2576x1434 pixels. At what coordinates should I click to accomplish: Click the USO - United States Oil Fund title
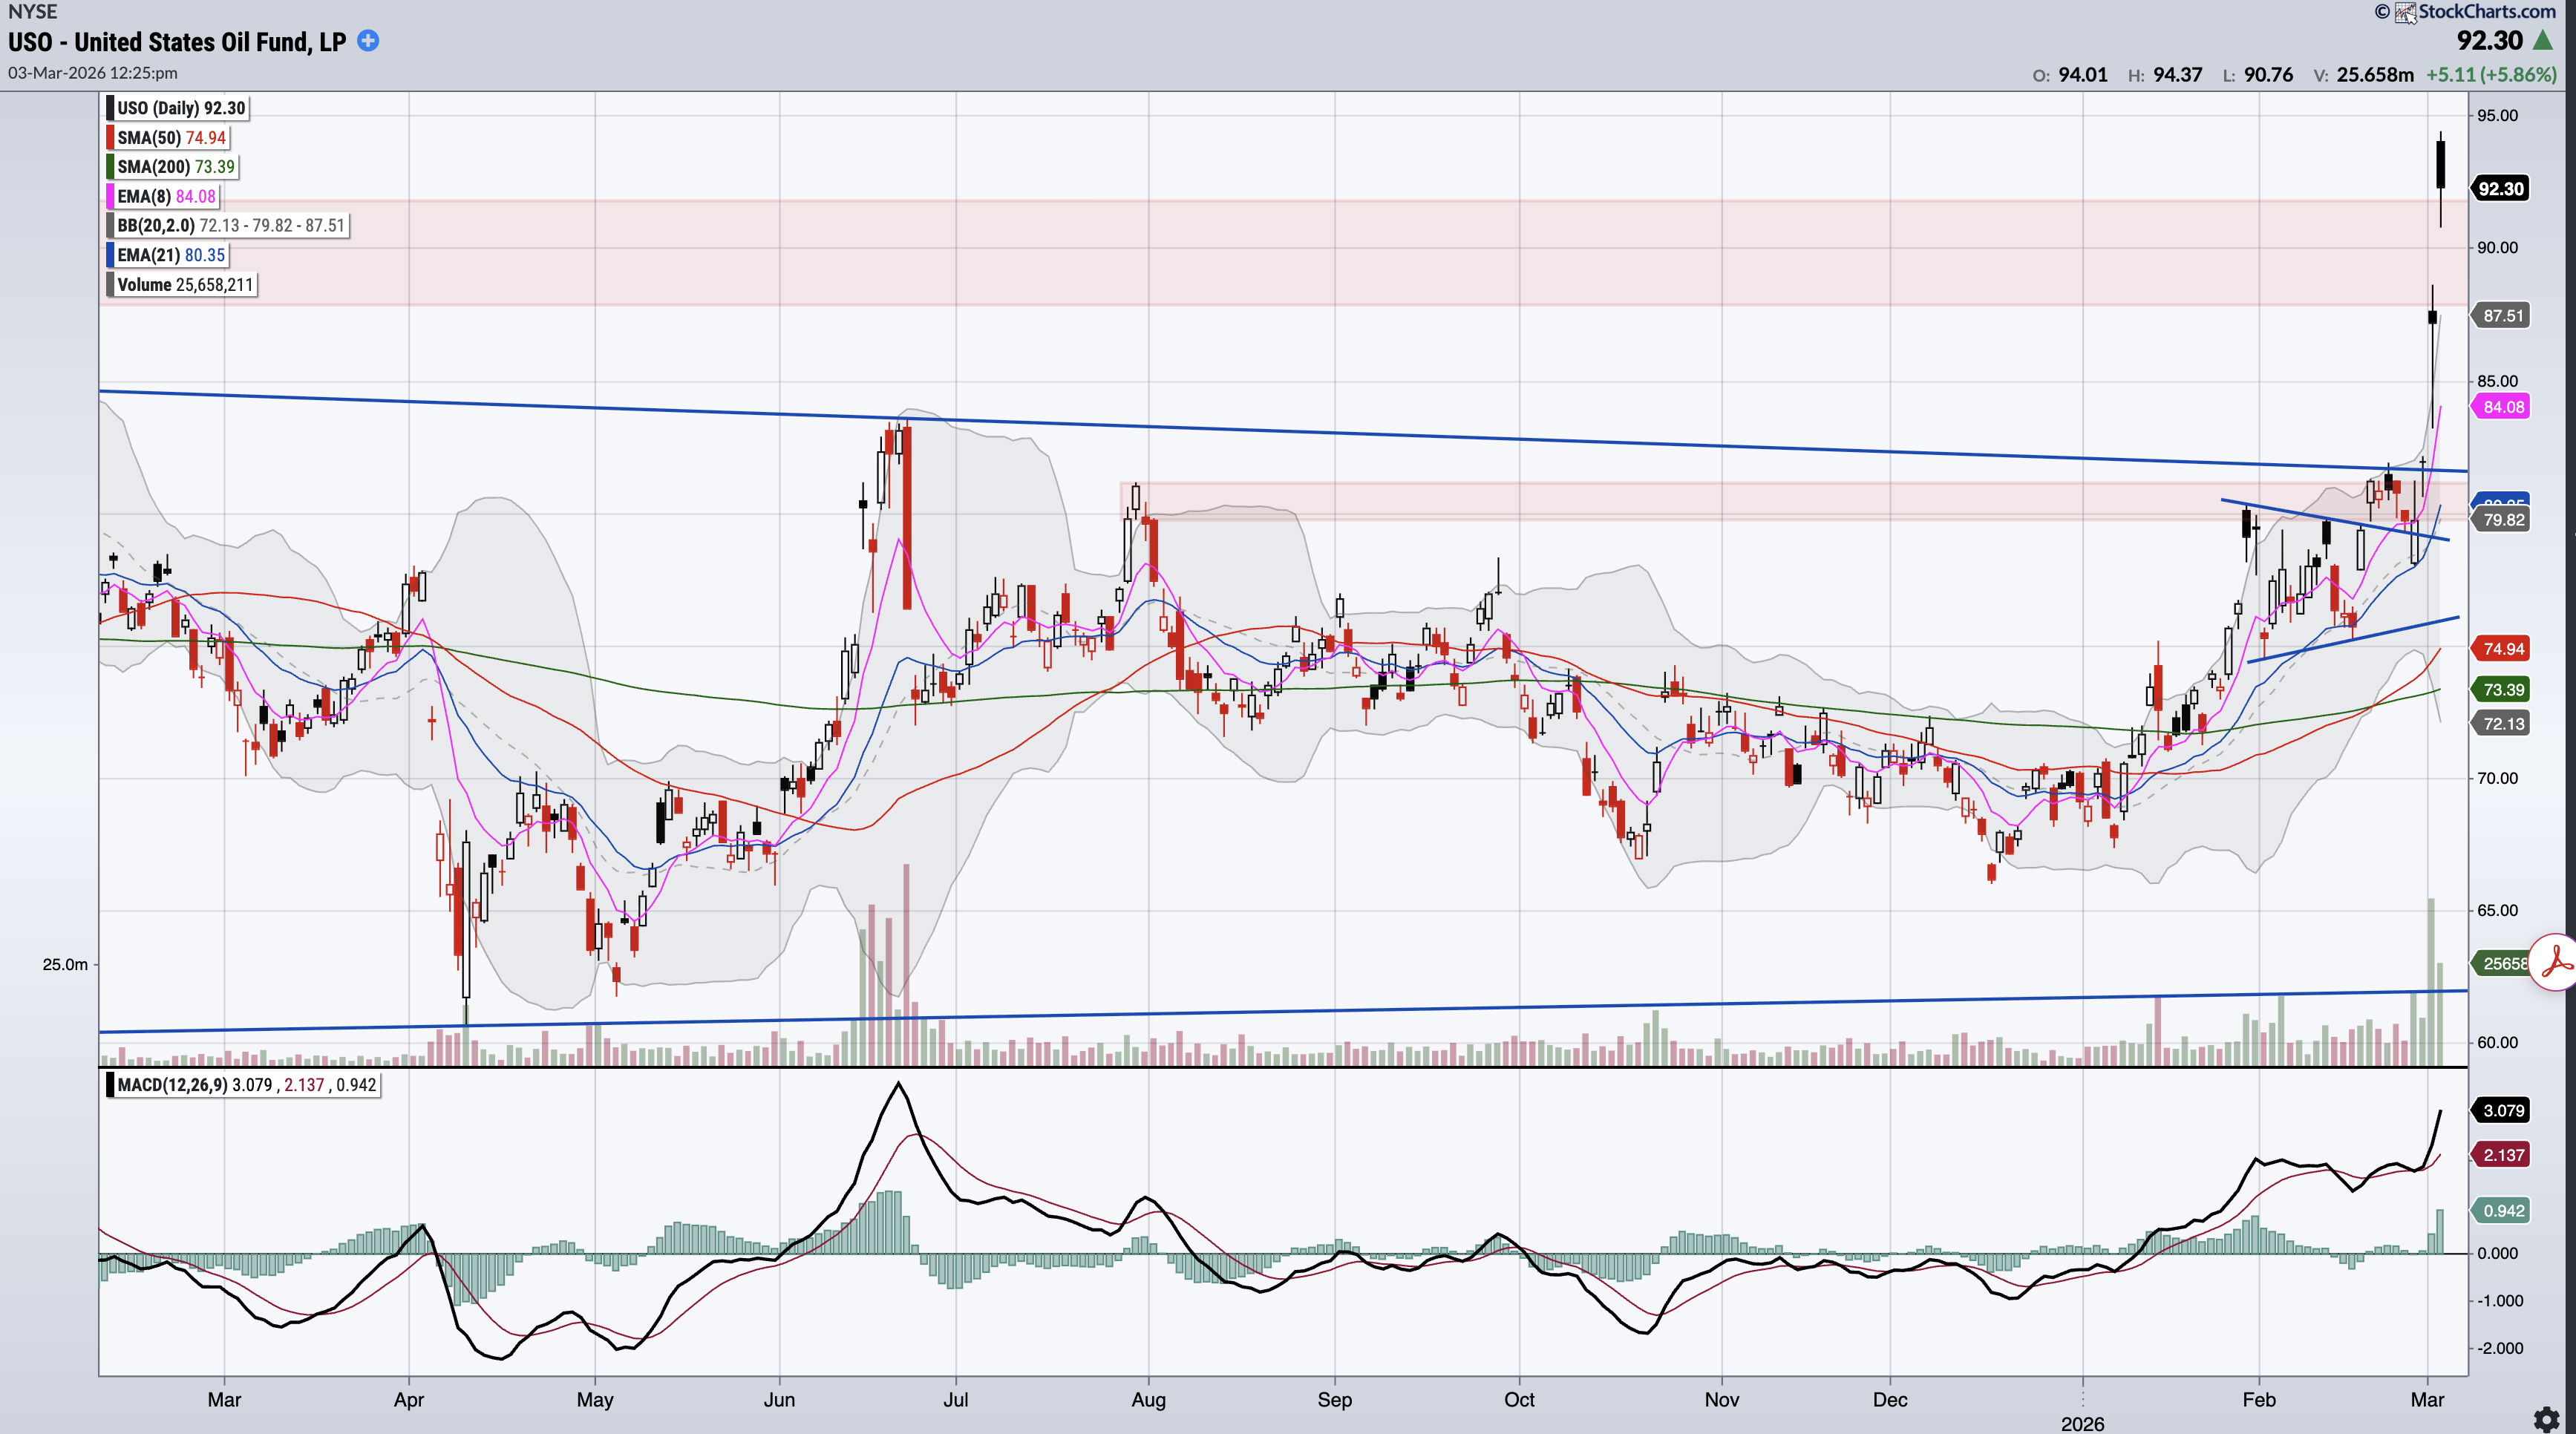point(177,42)
